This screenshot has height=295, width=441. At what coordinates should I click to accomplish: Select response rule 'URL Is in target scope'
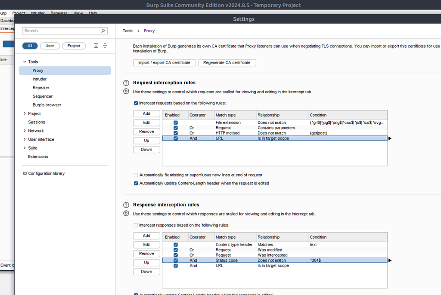click(x=275, y=266)
